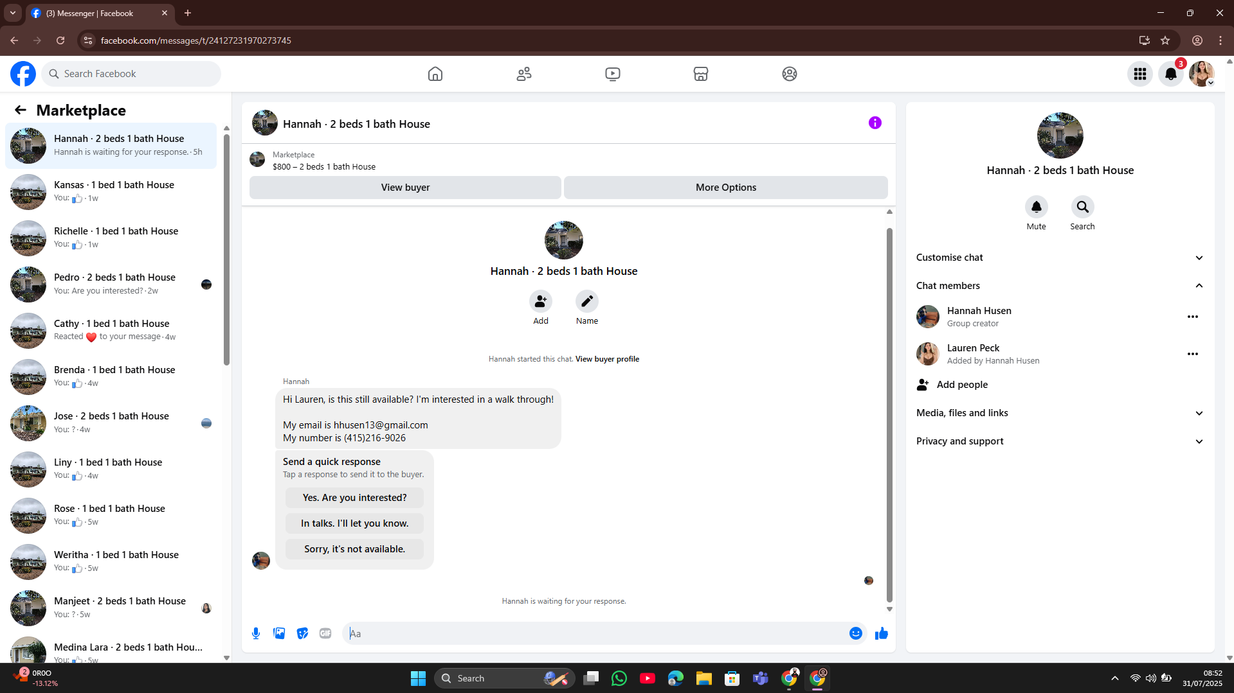Image resolution: width=1234 pixels, height=693 pixels.
Task: Open the Rose 1 bed 1 bath House chat
Action: click(111, 516)
